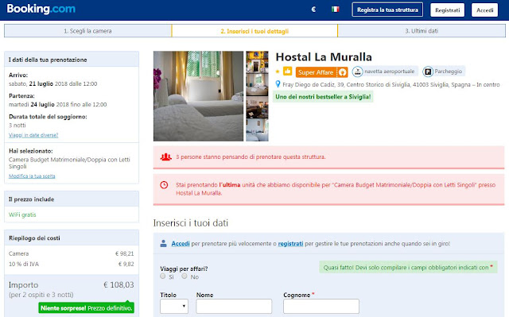The image size is (509, 317).
Task: Focus the Cognome input field
Action: (321, 306)
